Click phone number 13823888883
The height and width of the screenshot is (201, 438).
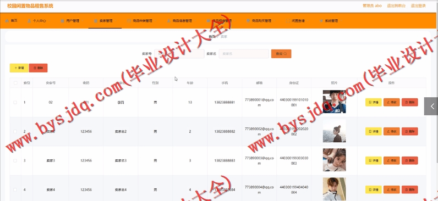pos(225,160)
